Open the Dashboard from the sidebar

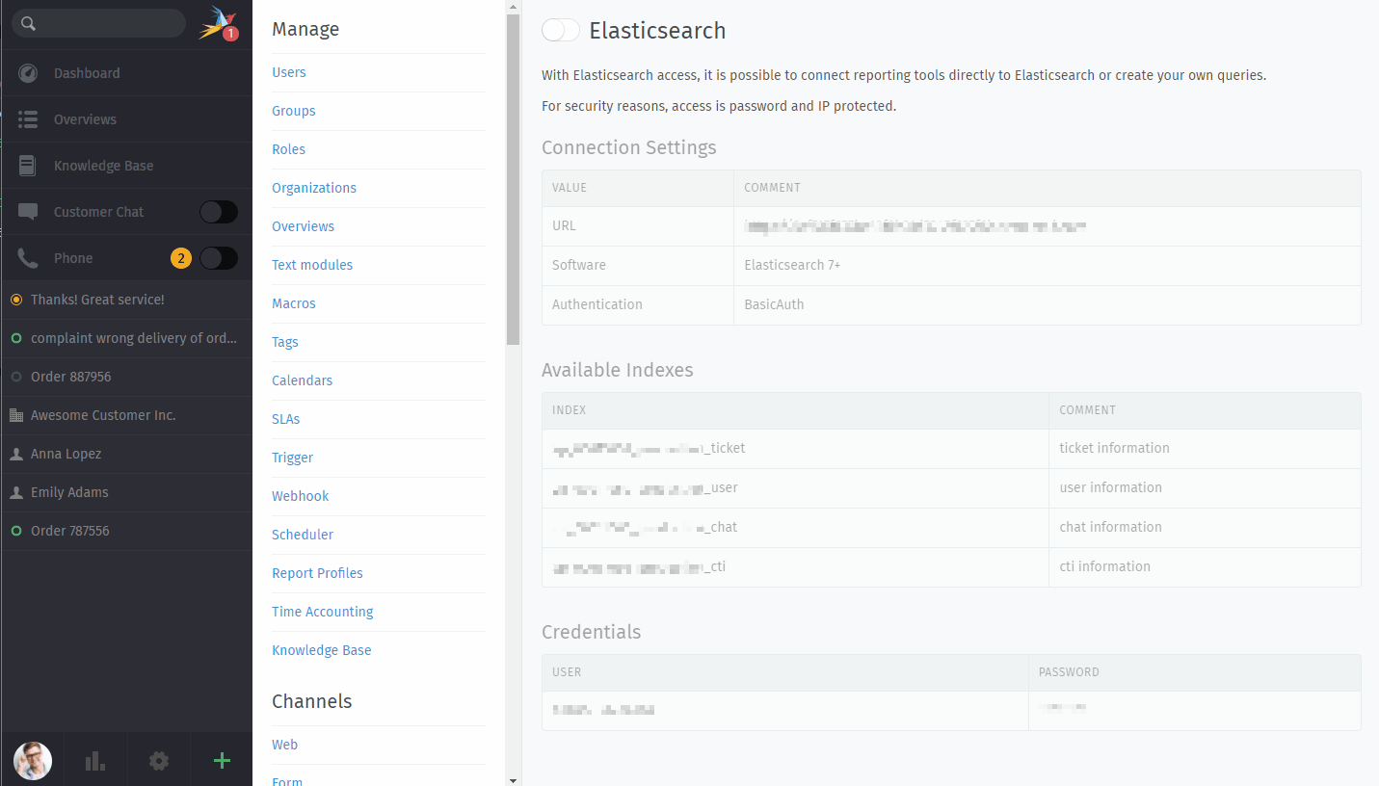click(88, 72)
